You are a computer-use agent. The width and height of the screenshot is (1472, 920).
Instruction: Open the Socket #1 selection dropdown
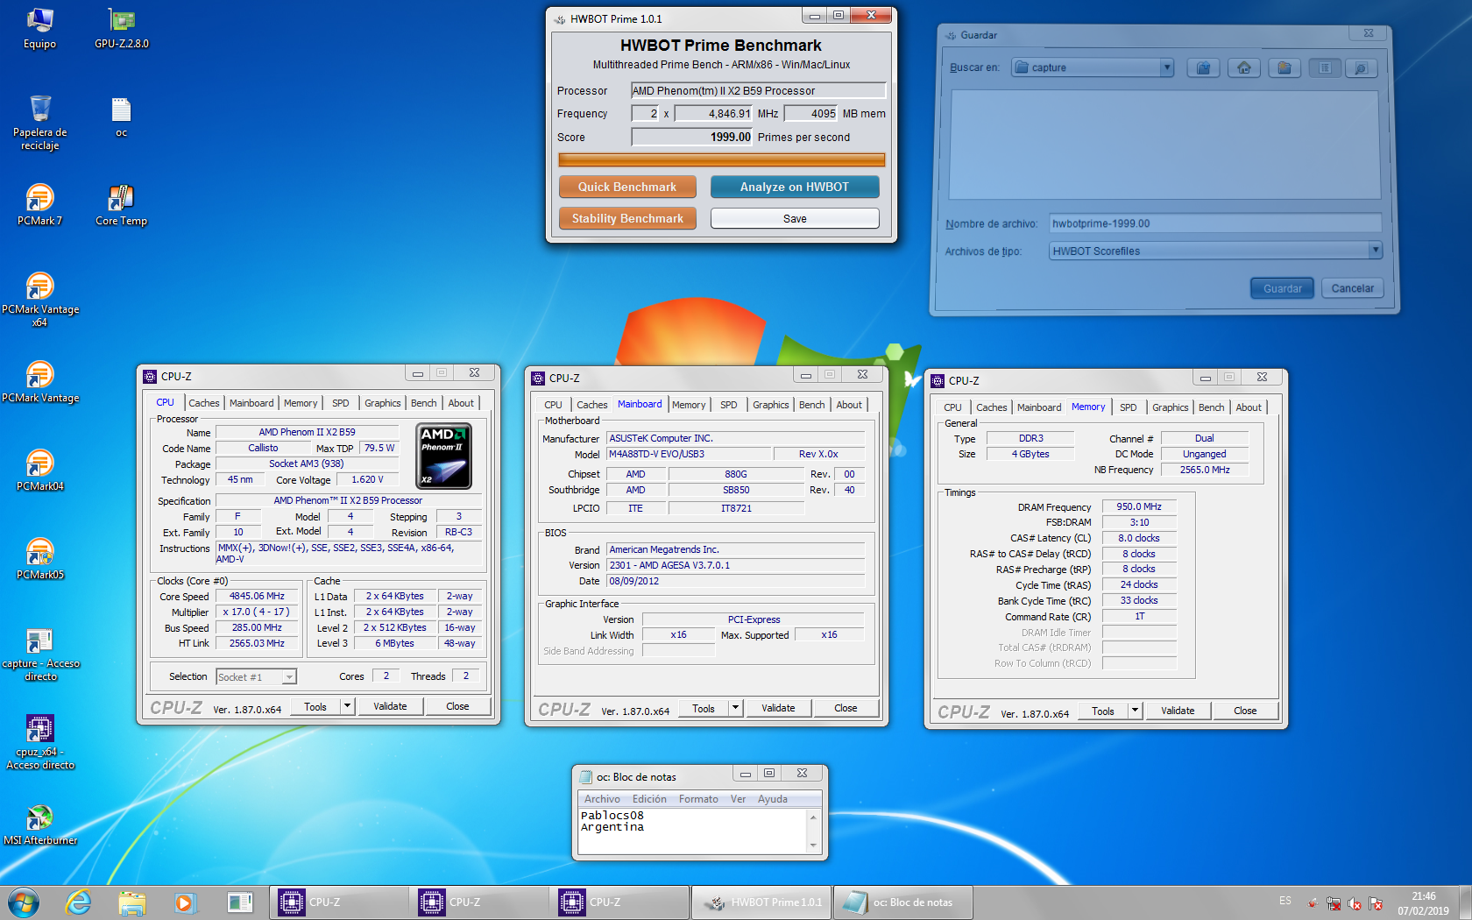(289, 677)
